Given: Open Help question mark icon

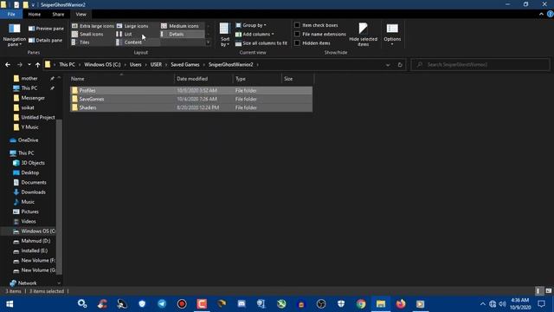Looking at the screenshot, I should coord(551,14).
